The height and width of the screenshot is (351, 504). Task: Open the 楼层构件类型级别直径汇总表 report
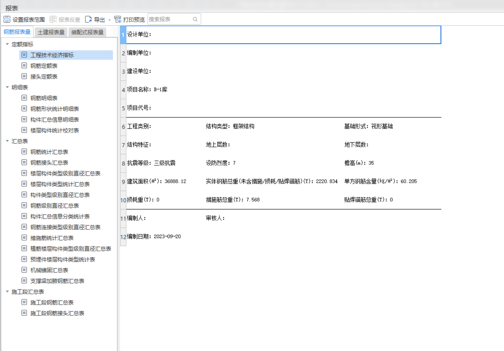coord(65,173)
